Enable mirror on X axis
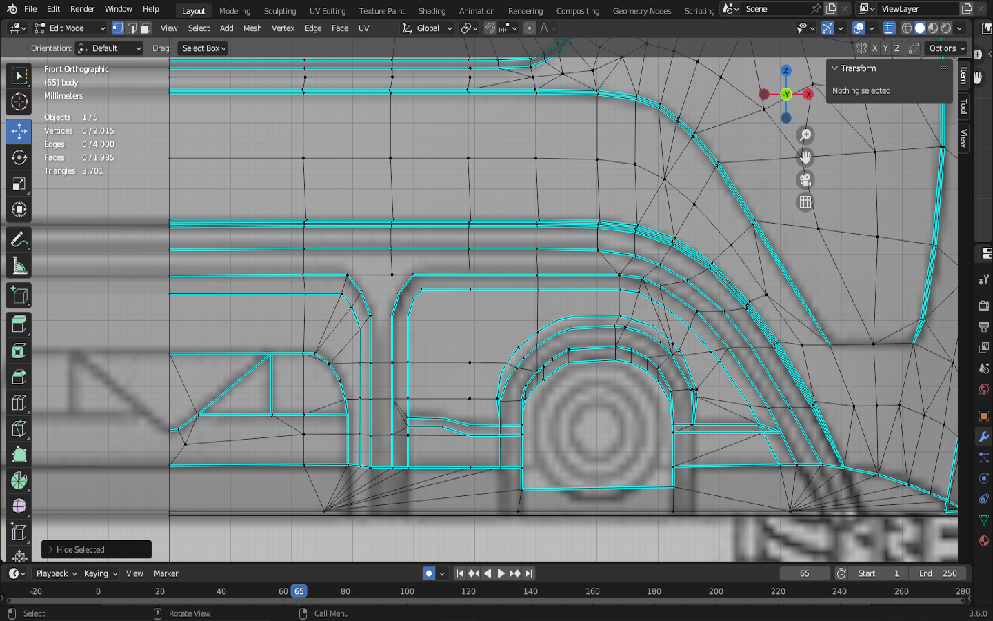 point(874,48)
